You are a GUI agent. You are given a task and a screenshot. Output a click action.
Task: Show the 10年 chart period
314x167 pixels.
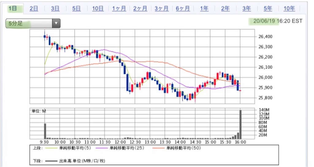click(x=289, y=9)
